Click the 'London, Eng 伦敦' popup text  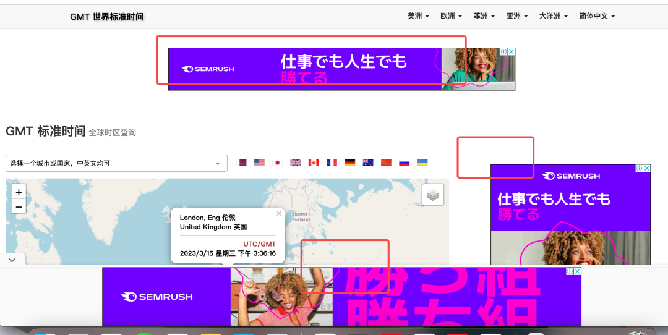point(207,218)
